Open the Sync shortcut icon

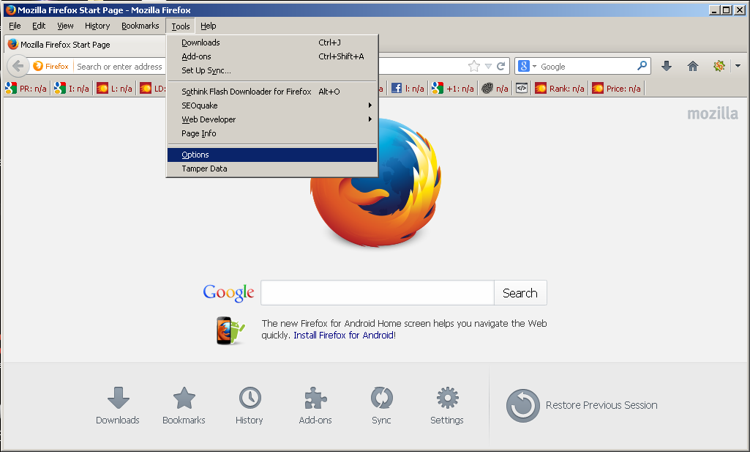pyautogui.click(x=381, y=406)
